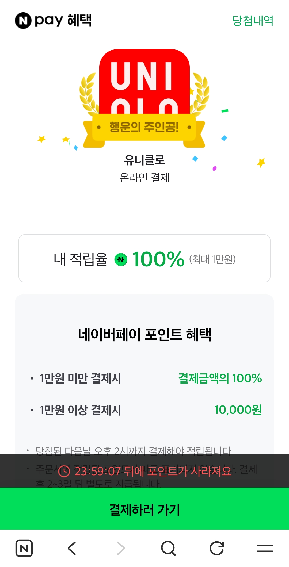
Task: Tap the 유니클로 store name text
Action: (x=144, y=160)
